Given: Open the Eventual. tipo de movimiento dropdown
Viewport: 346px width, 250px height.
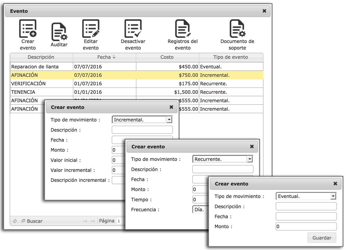Looking at the screenshot, I should click(306, 196).
